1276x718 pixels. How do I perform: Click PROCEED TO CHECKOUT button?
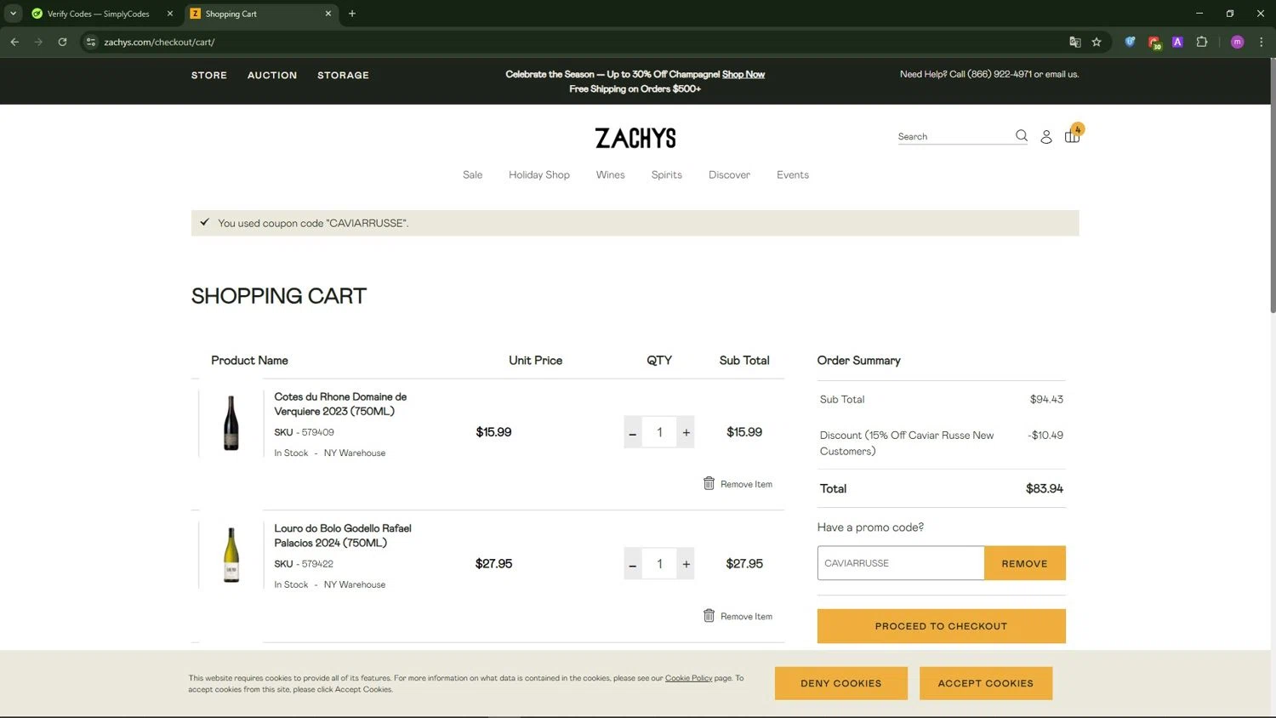(941, 626)
